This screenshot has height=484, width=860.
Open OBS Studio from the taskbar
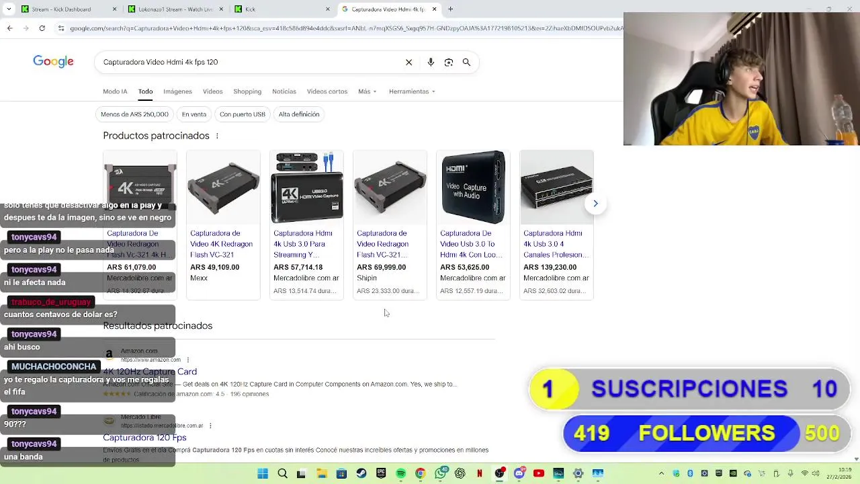pos(499,473)
